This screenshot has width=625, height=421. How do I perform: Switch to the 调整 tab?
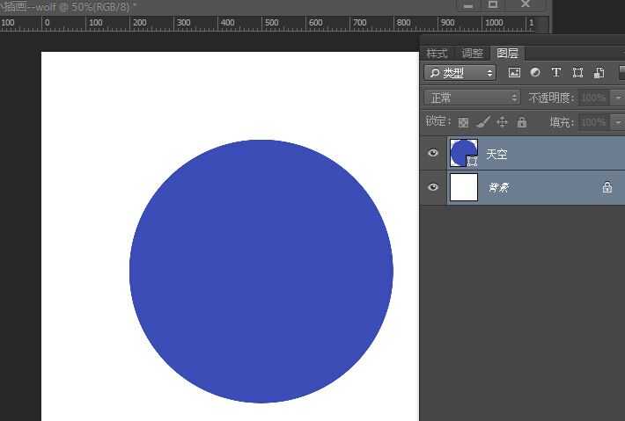click(472, 54)
